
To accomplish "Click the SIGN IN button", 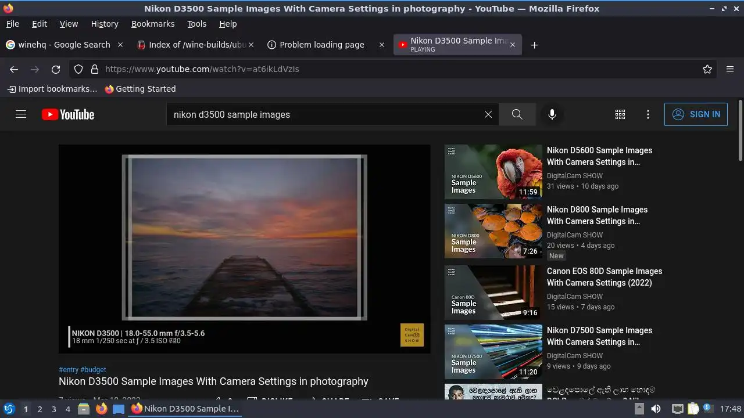I will 696,114.
